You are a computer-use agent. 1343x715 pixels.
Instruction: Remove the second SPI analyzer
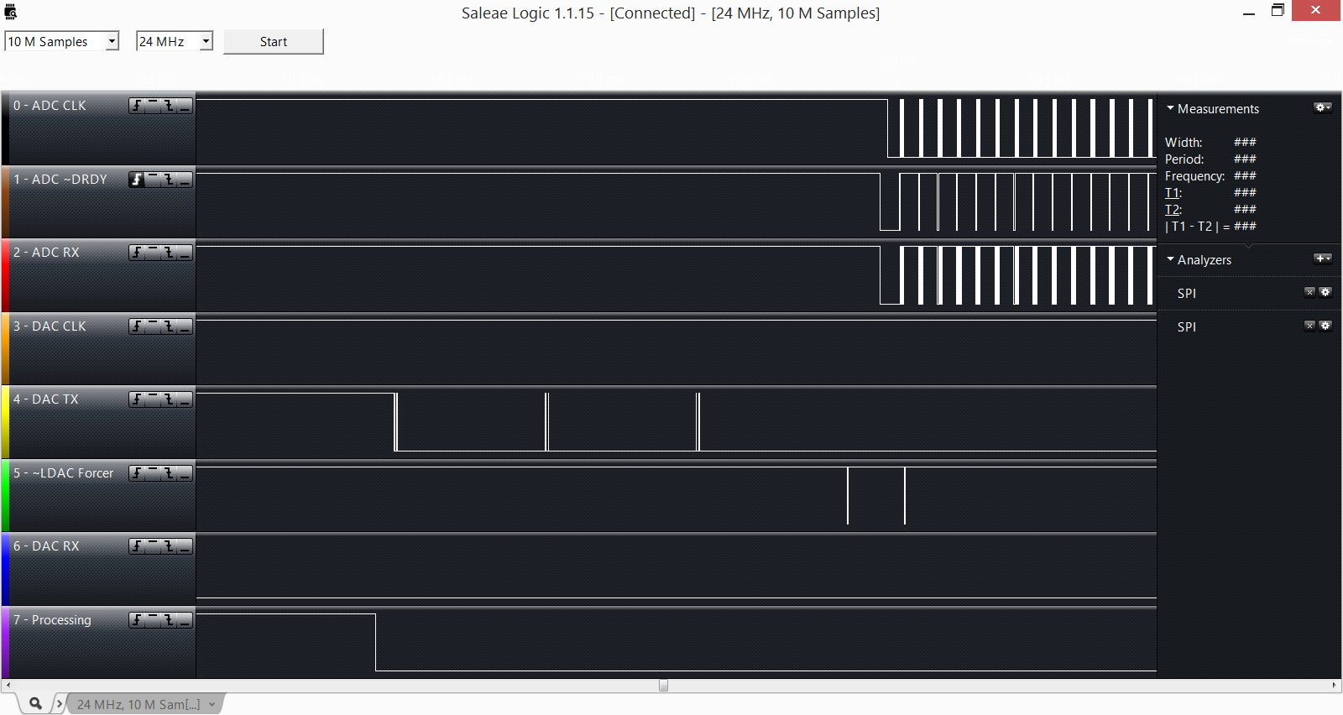[x=1309, y=326]
